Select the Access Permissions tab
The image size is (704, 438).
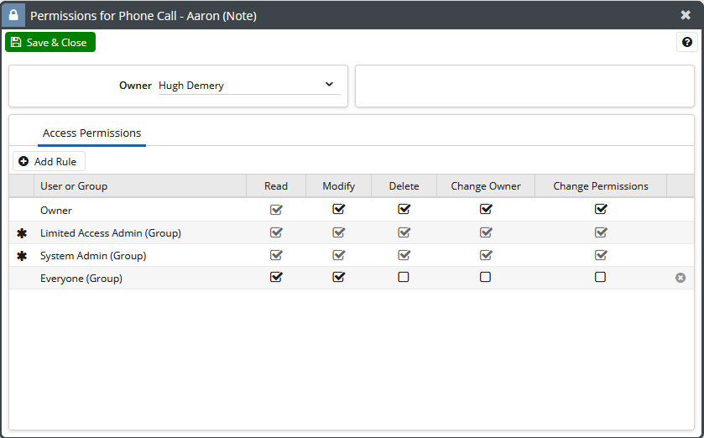[91, 133]
